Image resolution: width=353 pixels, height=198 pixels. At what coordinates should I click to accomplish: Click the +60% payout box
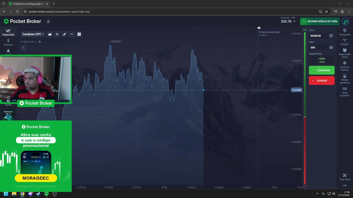pyautogui.click(x=322, y=60)
